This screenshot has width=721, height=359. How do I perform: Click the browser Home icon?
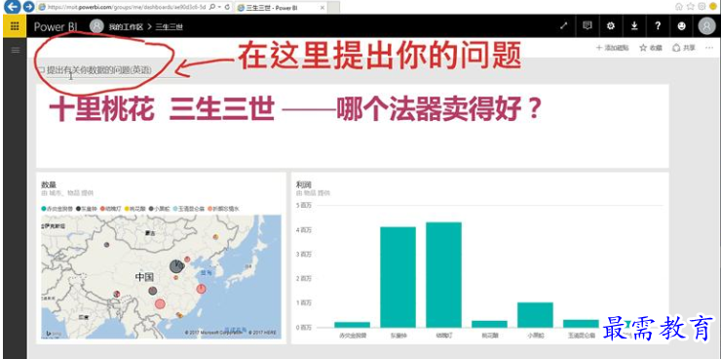coord(679,7)
